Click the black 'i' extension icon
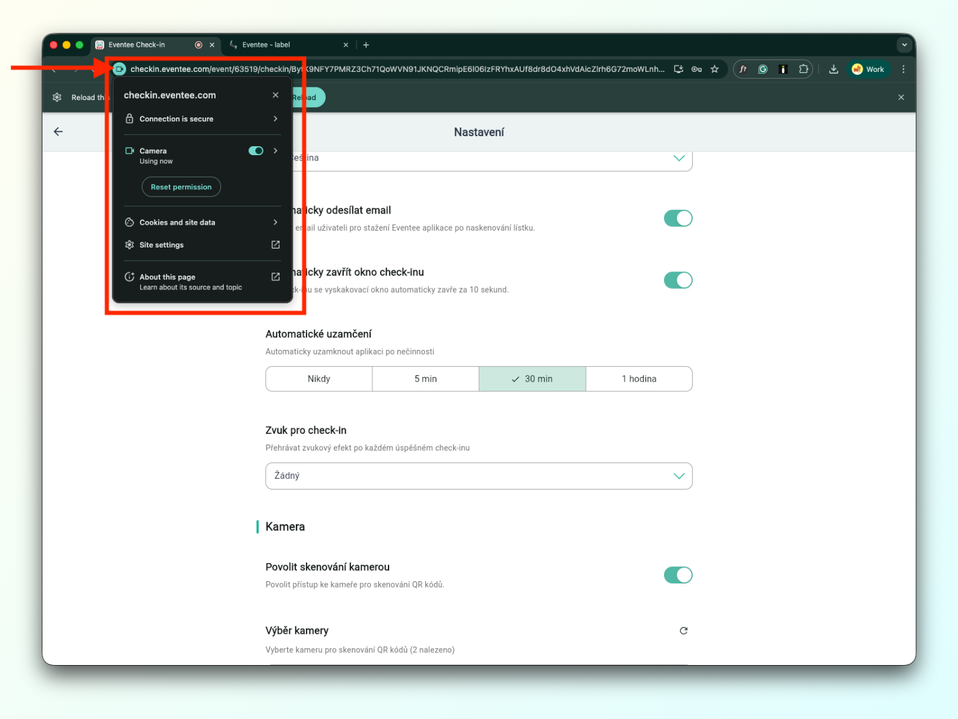The width and height of the screenshot is (958, 719). pyautogui.click(x=783, y=69)
